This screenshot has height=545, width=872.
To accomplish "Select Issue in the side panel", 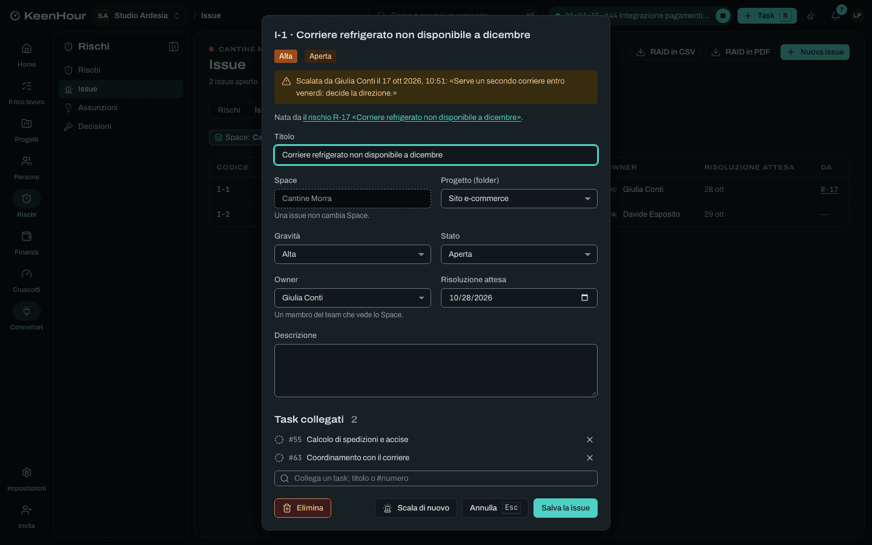I will (121, 89).
